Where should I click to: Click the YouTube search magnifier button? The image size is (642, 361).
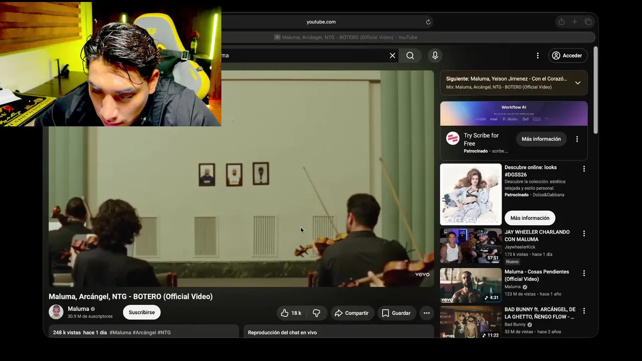tap(410, 56)
